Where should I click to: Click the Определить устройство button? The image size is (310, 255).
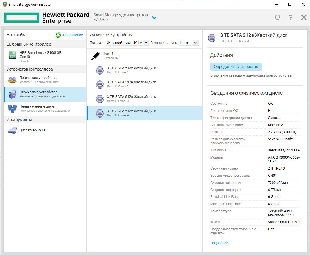236,67
